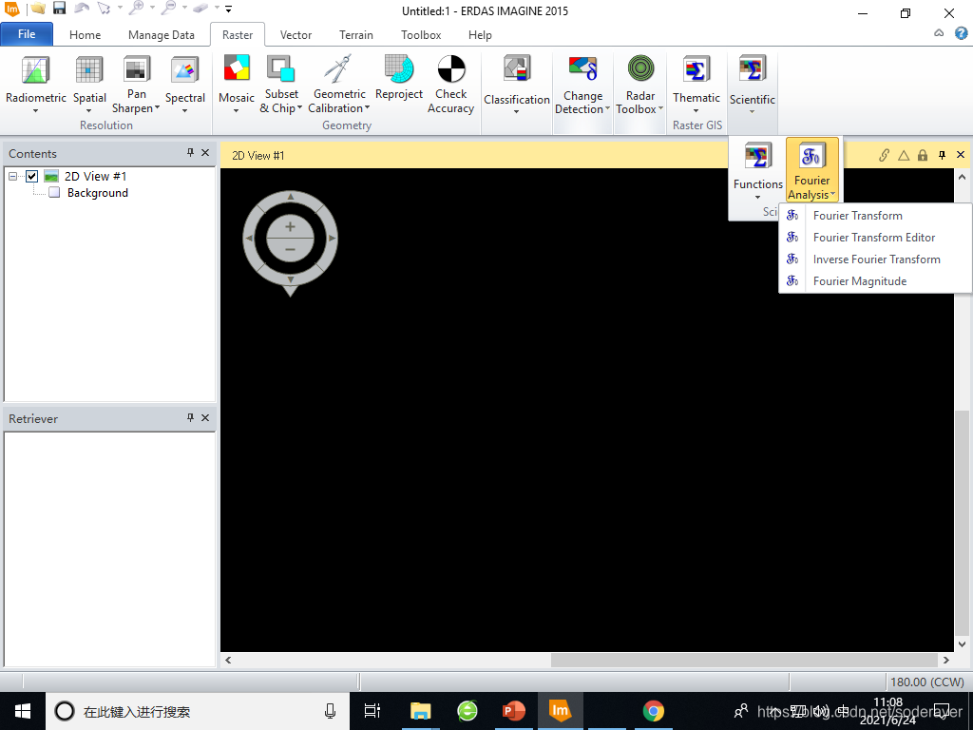Viewport: 973px width, 730px height.
Task: Open Google Chrome from the taskbar
Action: pos(653,711)
